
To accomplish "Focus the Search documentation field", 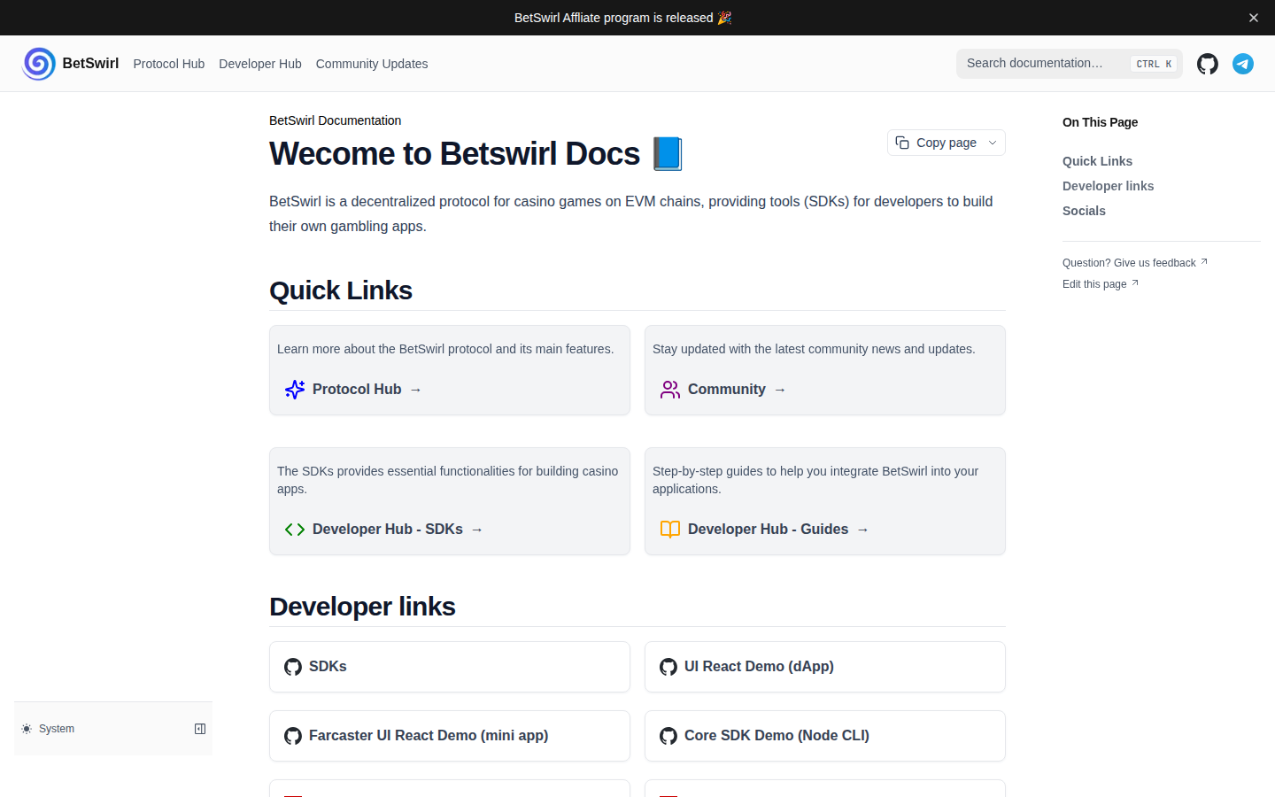I will tap(1070, 64).
